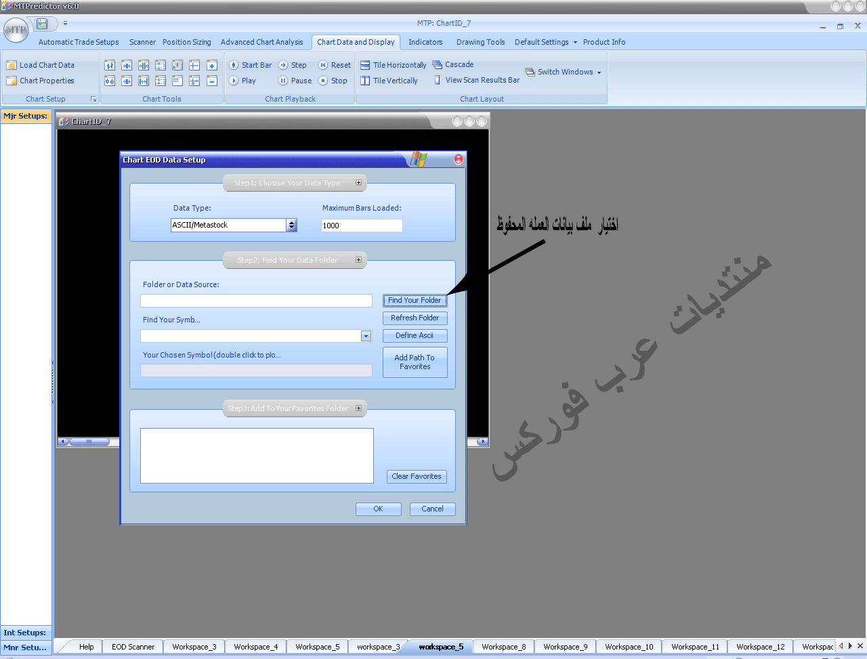Screen dimensions: 867x659
Task: Switch to the Workspace_12 tab
Action: [760, 647]
